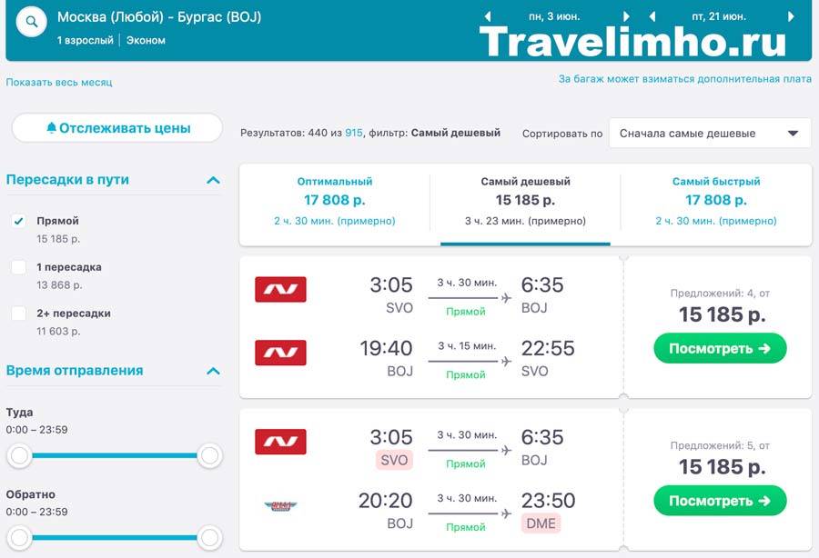Click Nordwind logo on 3:05 SVO first result

[280, 289]
